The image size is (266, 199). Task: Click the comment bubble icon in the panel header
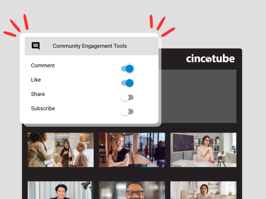(x=36, y=46)
